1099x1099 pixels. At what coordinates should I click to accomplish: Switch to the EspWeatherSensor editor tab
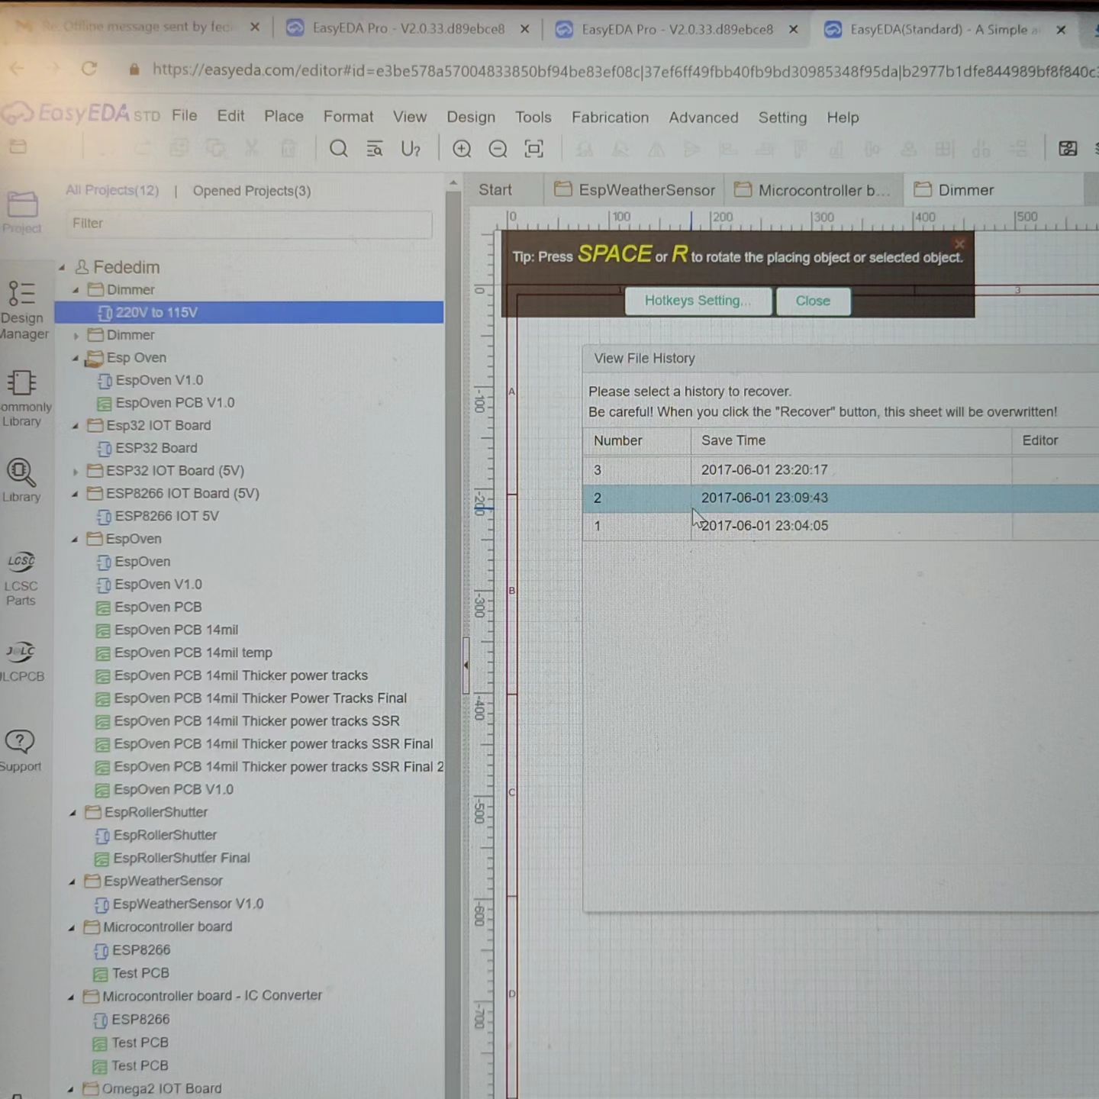click(x=635, y=190)
